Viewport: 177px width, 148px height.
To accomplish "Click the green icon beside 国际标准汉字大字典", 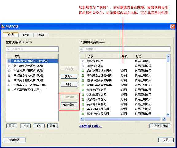I will (83, 80).
